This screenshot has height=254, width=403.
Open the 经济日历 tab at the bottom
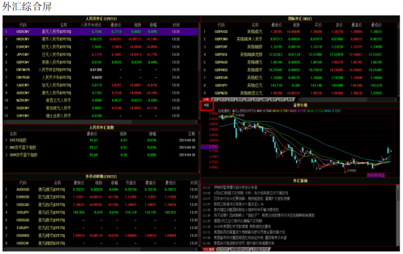point(223,250)
